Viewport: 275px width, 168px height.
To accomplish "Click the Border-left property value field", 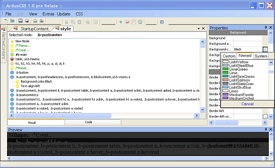I will [x=248, y=111].
